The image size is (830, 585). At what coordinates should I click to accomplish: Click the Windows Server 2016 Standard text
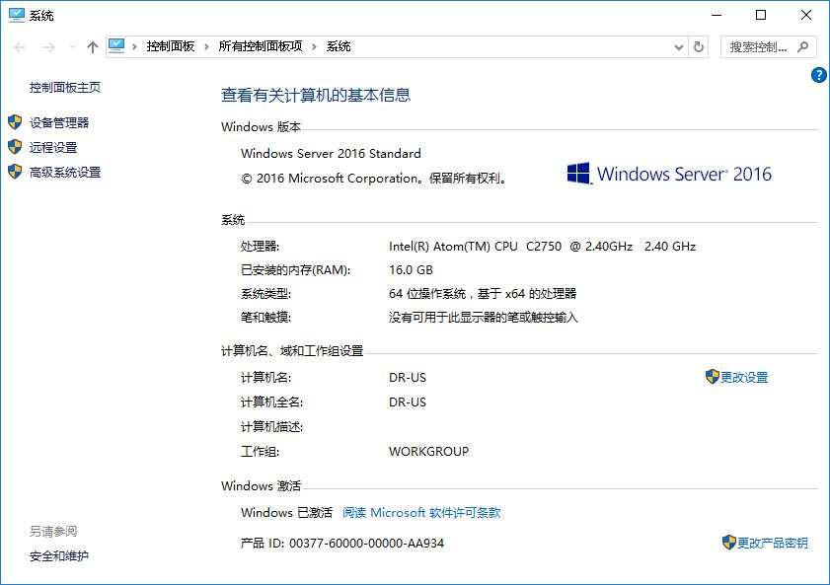(331, 153)
